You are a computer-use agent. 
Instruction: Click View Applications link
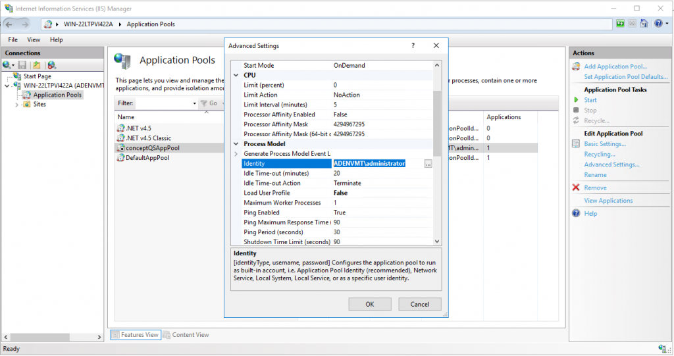(608, 200)
